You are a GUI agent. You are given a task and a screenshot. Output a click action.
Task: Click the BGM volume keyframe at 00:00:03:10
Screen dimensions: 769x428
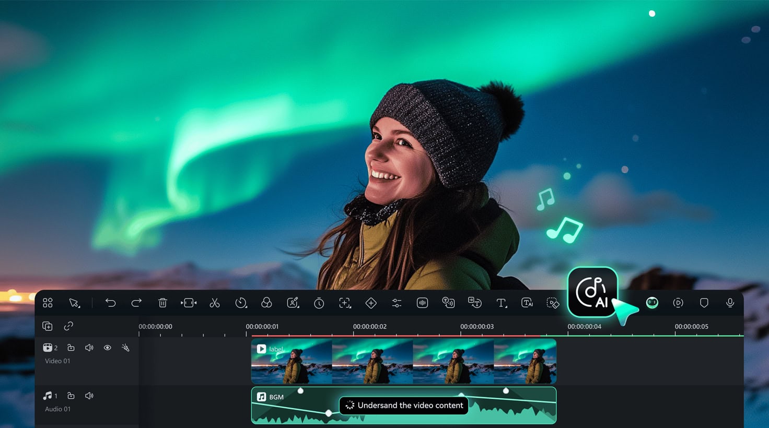(x=506, y=391)
